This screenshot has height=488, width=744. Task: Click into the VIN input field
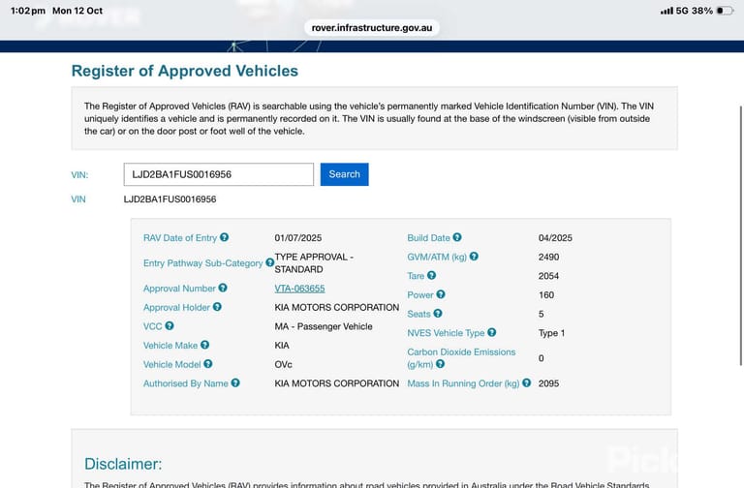pyautogui.click(x=219, y=174)
